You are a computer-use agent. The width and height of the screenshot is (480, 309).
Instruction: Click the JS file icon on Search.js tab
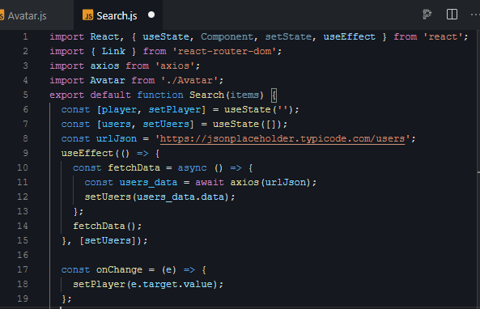[x=88, y=15]
